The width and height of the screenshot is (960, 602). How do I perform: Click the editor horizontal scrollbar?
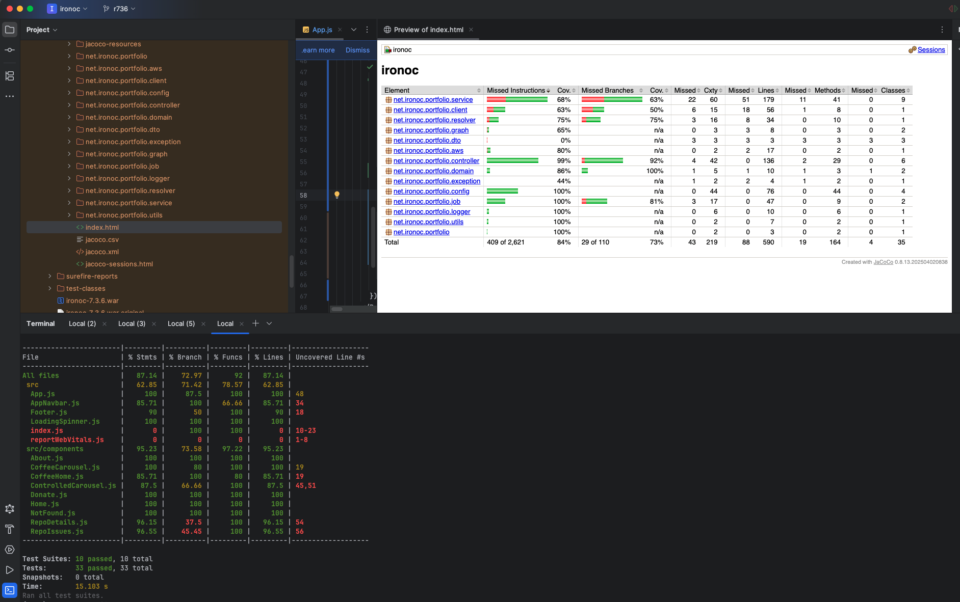click(337, 309)
